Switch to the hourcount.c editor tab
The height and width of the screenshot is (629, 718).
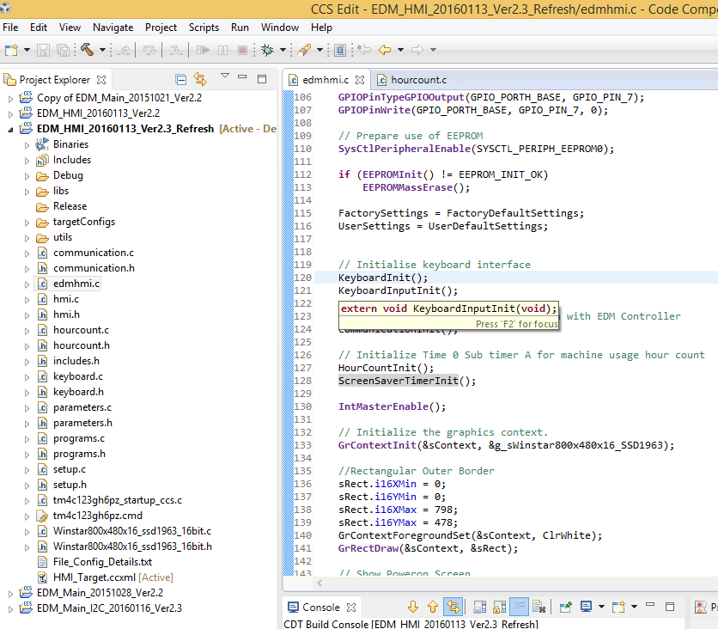point(417,80)
